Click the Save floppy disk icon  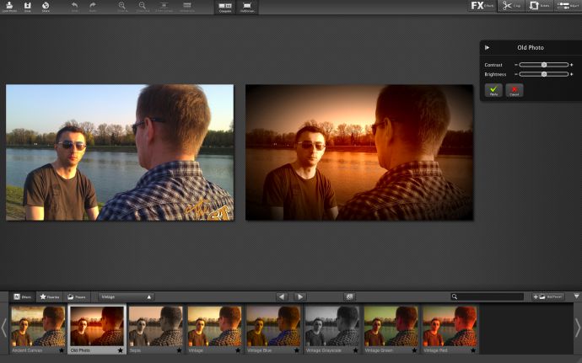click(28, 6)
